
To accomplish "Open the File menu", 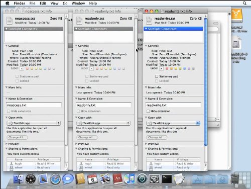I will 32,3.
